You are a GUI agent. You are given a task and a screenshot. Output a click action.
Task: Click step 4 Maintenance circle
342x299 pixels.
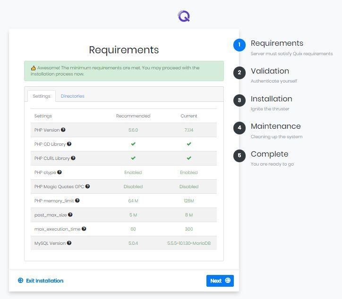pyautogui.click(x=239, y=128)
